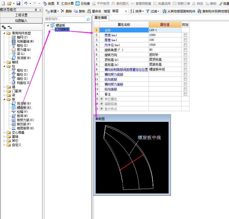Collapse 常用构件类型 folder
229x219 pixels.
[x=4, y=33]
